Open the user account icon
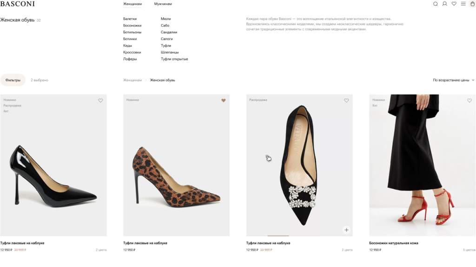The image size is (476, 267). click(444, 4)
